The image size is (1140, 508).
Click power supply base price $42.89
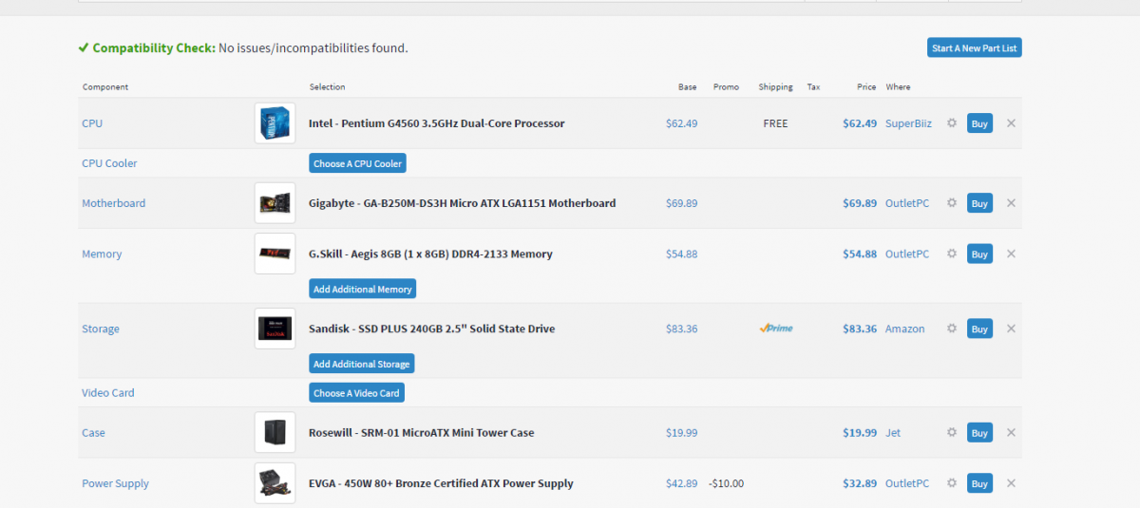681,483
